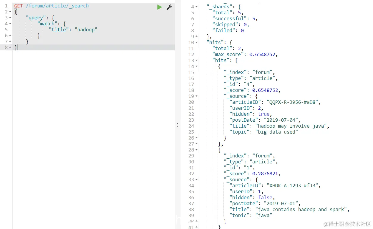Collapse the "_source" block on response line 19
The image size is (373, 229).
click(x=196, y=96)
